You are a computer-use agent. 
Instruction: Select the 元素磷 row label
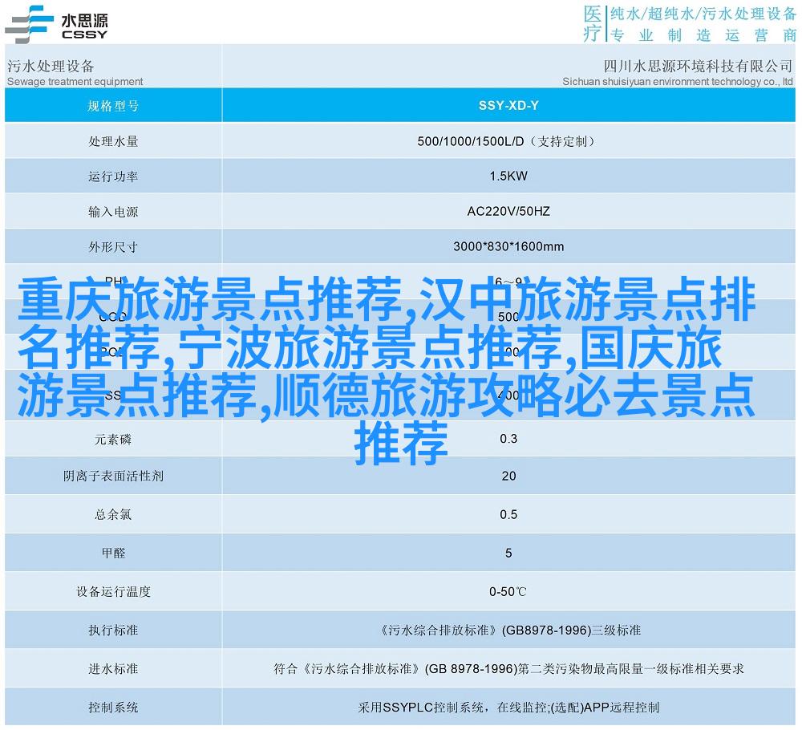pos(114,439)
